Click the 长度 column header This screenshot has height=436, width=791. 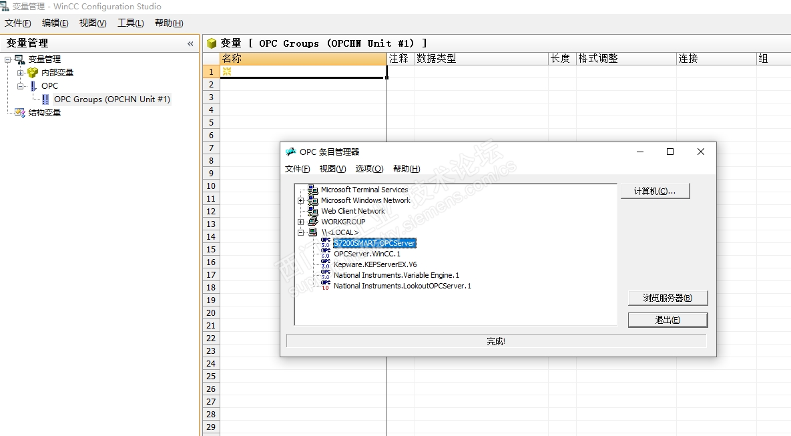[562, 59]
